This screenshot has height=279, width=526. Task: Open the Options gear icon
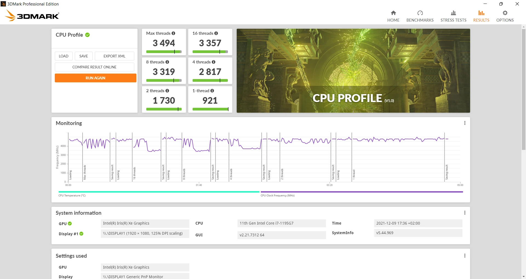tap(505, 13)
